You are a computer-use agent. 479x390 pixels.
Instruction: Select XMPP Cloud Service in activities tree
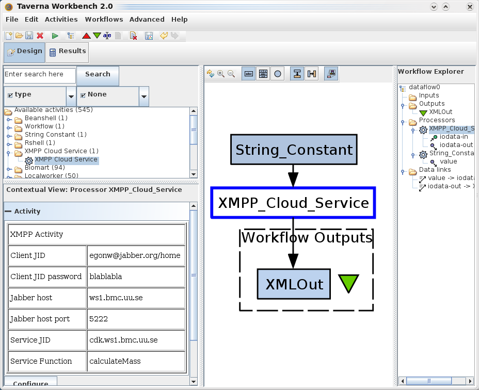66,159
